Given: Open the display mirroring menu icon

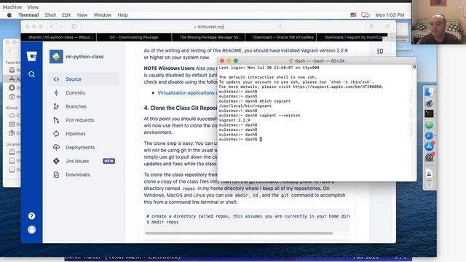Looking at the screenshot, I should click(366, 15).
